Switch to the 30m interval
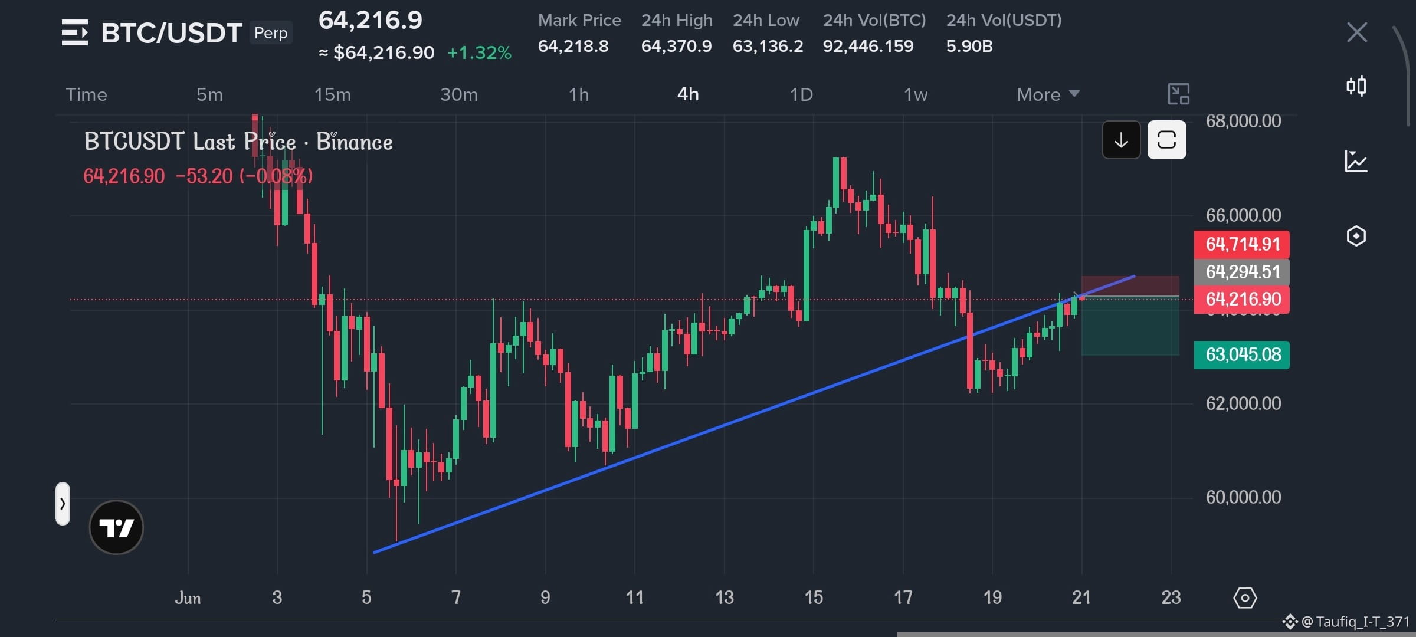This screenshot has height=637, width=1416. click(459, 94)
